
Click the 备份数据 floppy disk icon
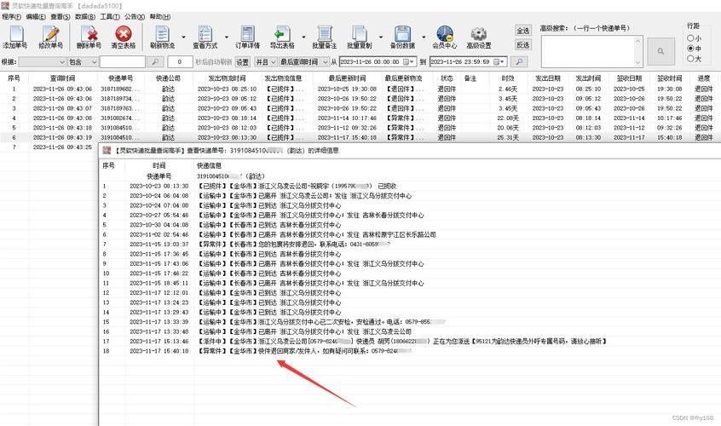pyautogui.click(x=402, y=34)
